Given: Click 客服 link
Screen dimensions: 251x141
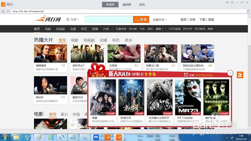Looking at the screenshot, I should [x=211, y=20].
